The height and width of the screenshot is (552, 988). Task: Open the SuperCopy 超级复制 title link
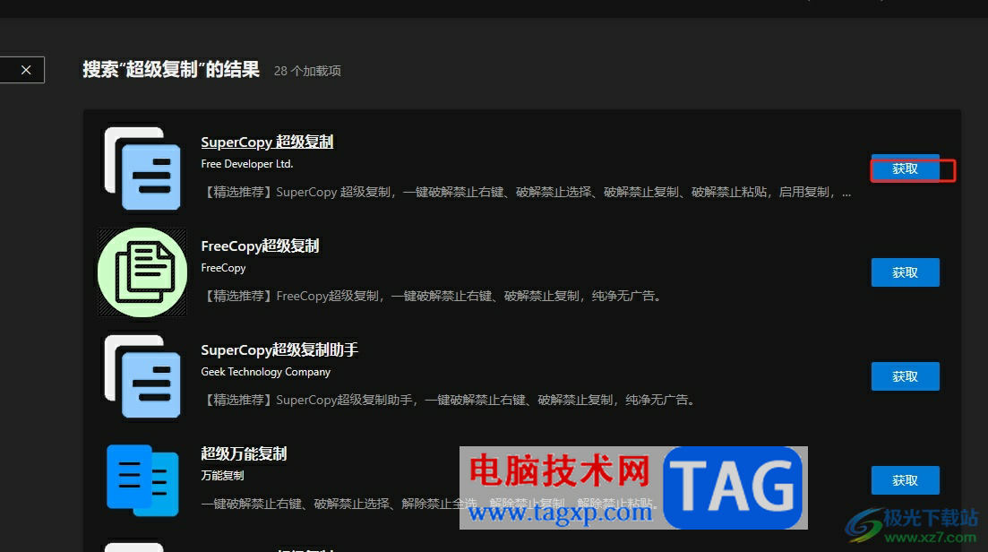tap(267, 142)
